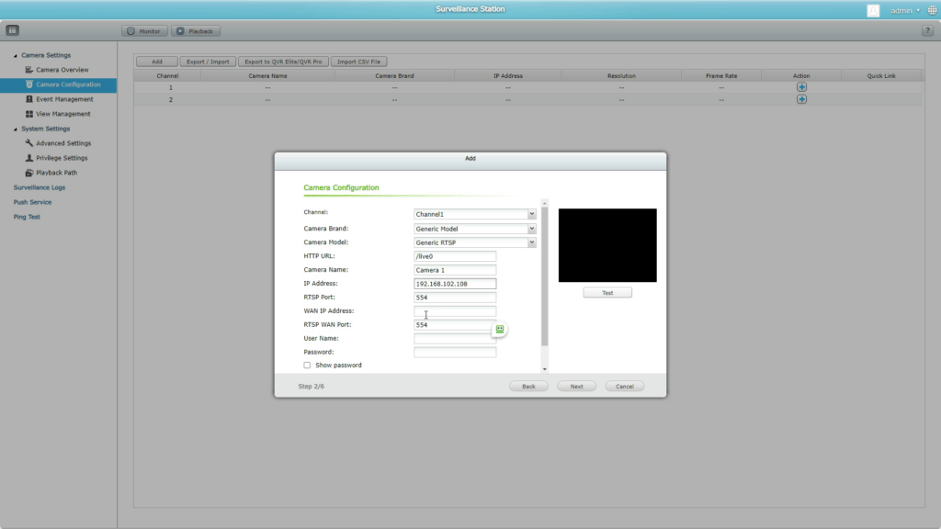Enable the Show password checkbox
The height and width of the screenshot is (529, 941).
(x=307, y=365)
